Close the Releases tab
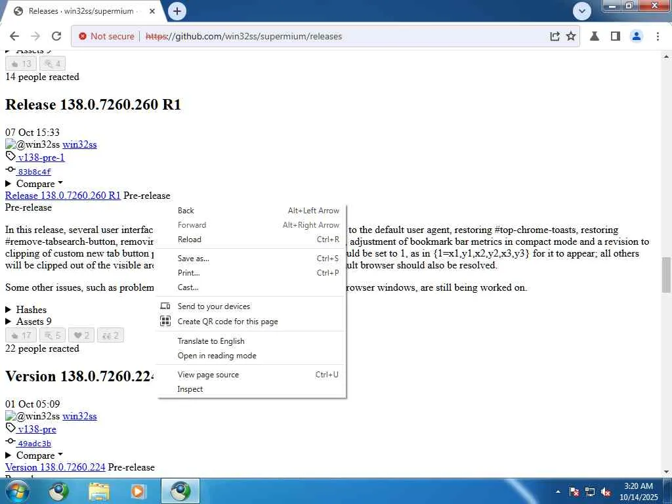 [152, 11]
